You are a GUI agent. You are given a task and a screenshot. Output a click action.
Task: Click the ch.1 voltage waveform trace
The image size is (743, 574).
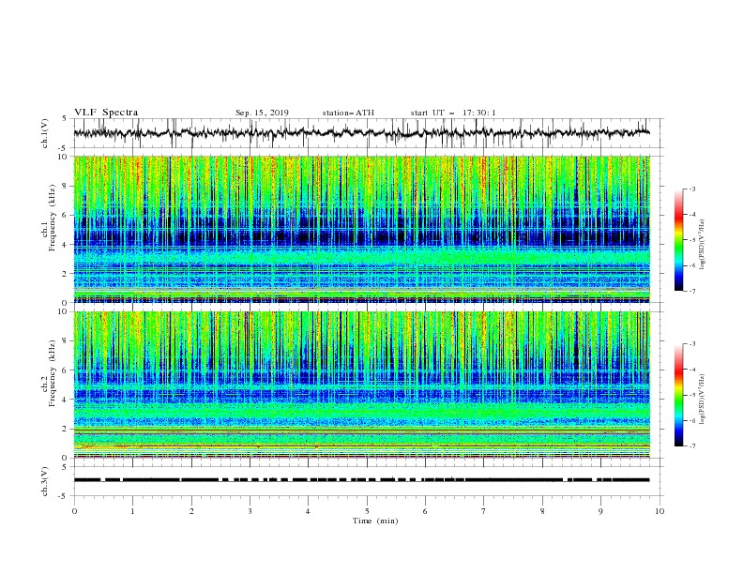click(361, 132)
